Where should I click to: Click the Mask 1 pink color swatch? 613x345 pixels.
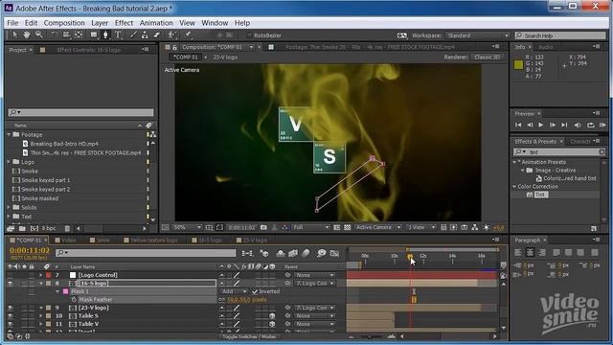point(66,291)
